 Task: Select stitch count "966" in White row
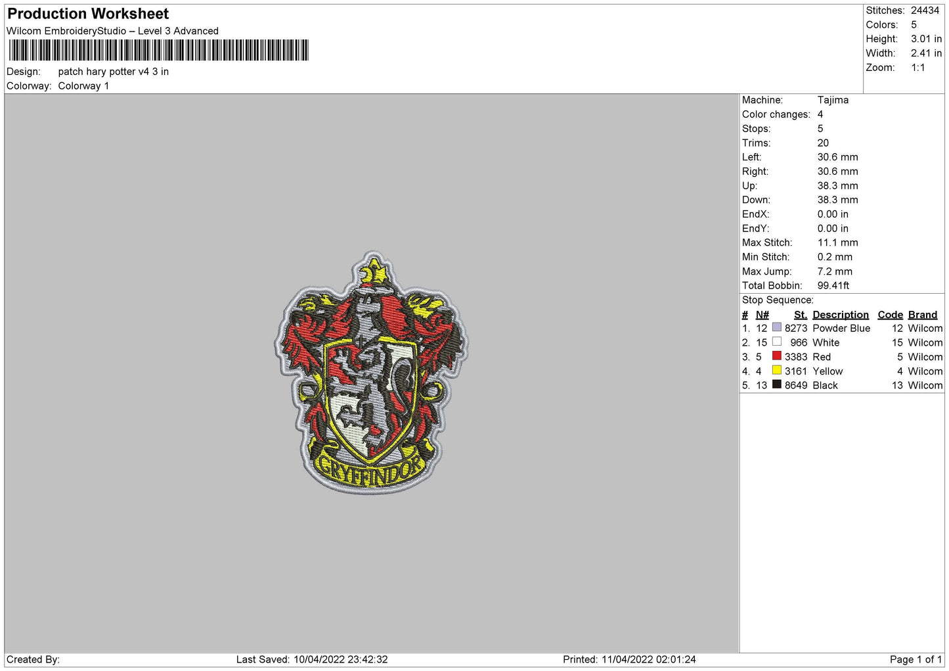coord(799,343)
